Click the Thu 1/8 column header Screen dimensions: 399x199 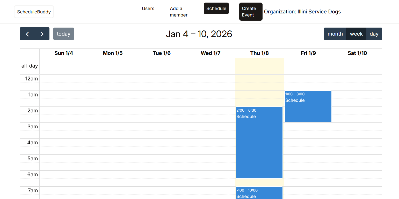tap(259, 53)
